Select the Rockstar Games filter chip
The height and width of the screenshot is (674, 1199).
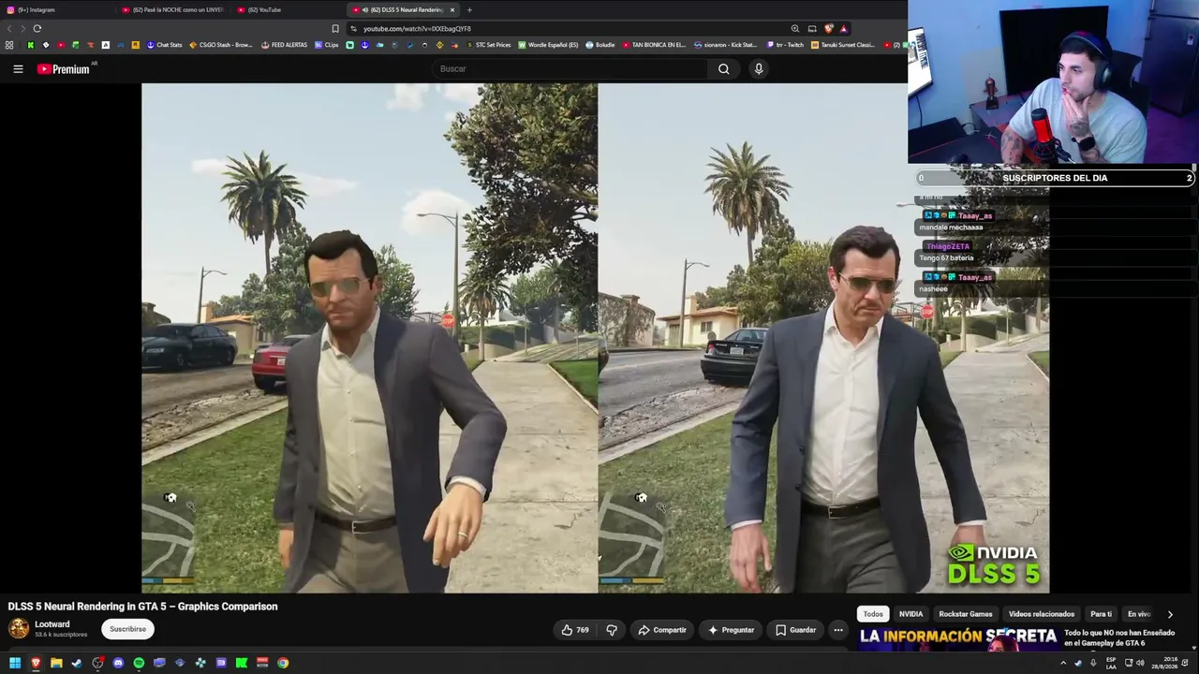pos(966,614)
